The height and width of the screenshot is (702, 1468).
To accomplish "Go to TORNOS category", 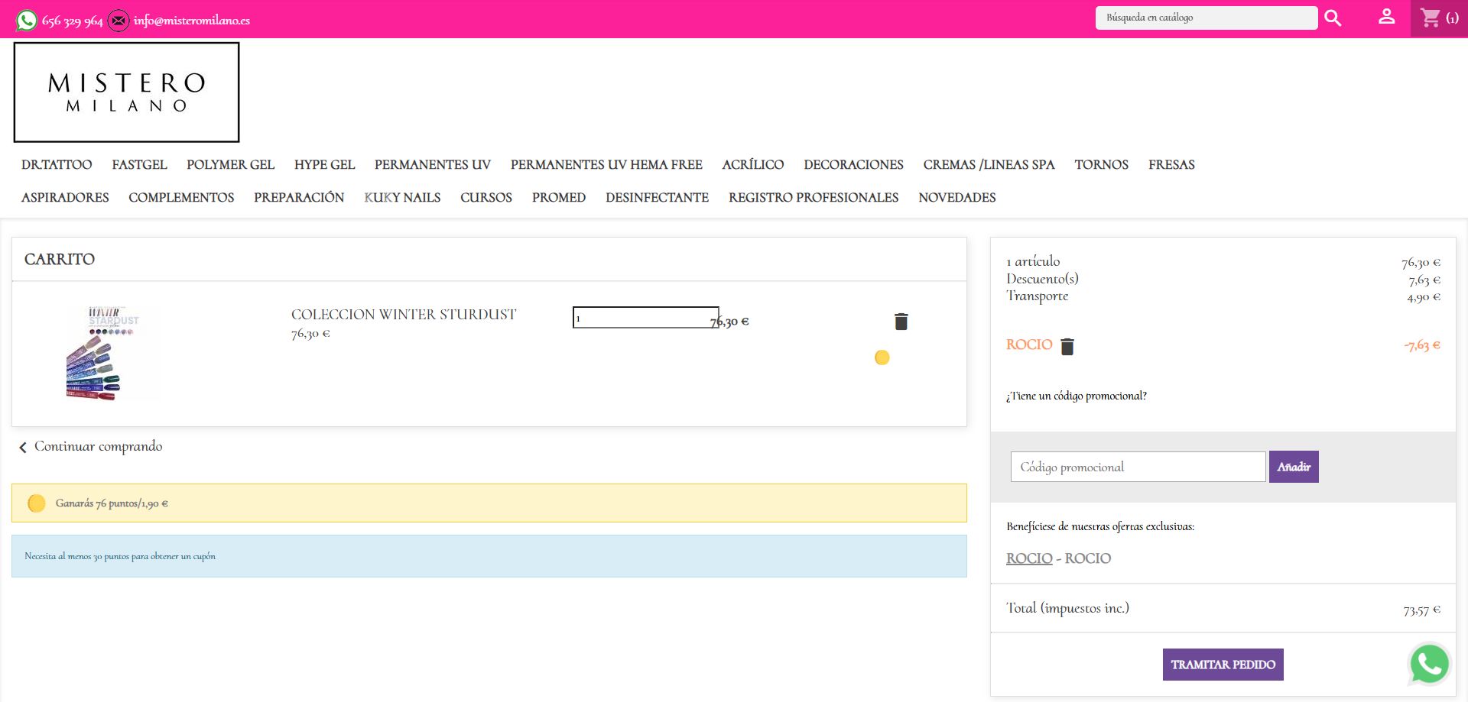I will pyautogui.click(x=1101, y=165).
